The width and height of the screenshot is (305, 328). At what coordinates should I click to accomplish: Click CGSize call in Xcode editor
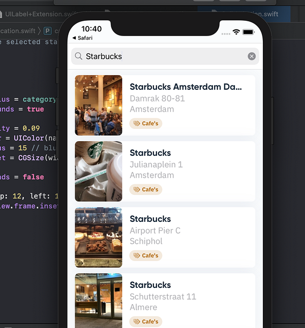click(x=31, y=158)
